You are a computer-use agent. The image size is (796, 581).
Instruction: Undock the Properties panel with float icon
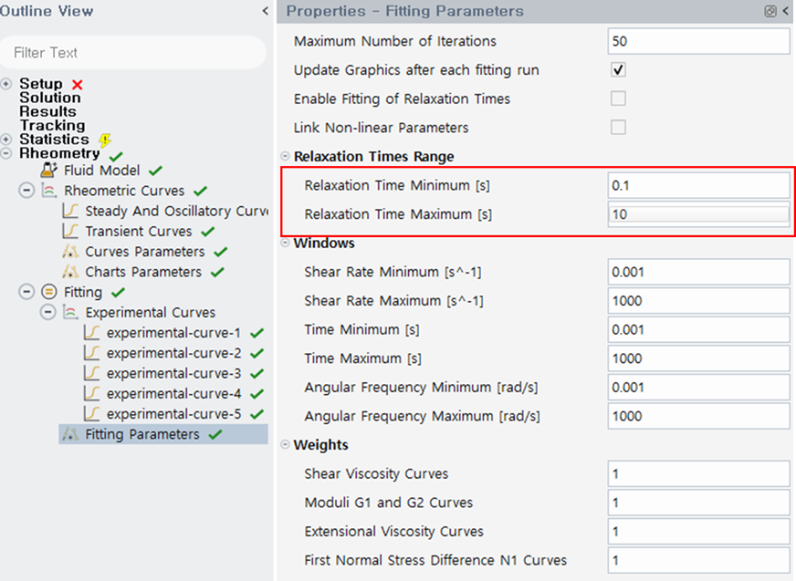point(770,11)
